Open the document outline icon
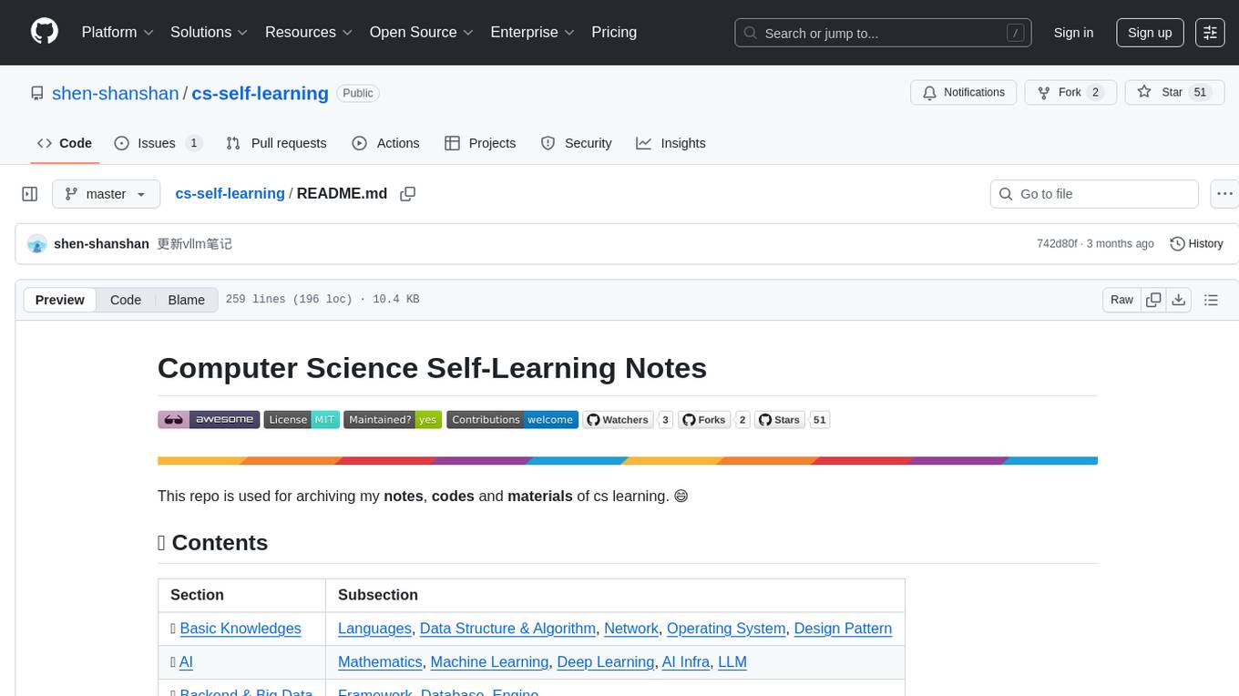 pos(1211,300)
